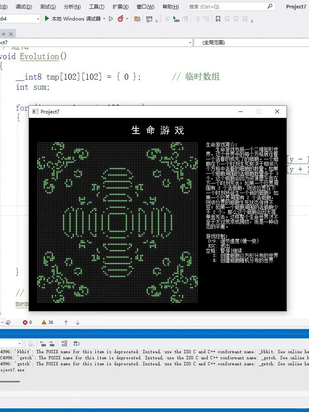This screenshot has height=412, width=309.
Task: Click the decrease indent icon
Action: click(167, 19)
